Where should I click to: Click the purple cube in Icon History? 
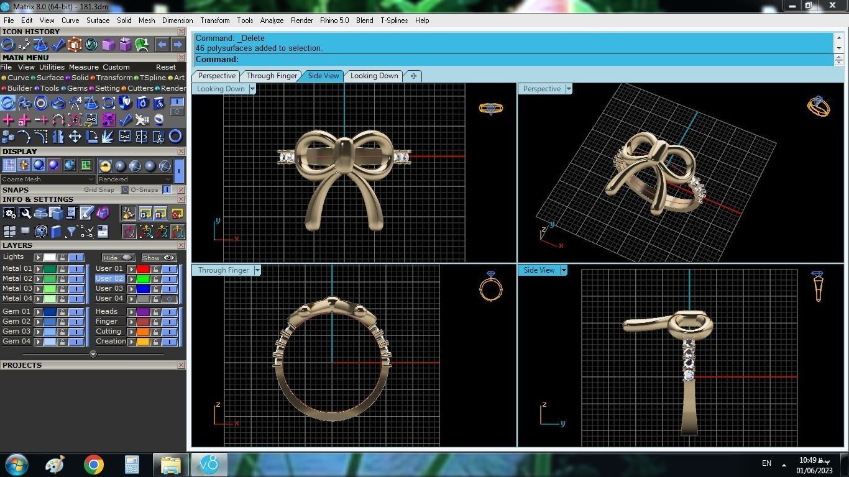click(108, 45)
